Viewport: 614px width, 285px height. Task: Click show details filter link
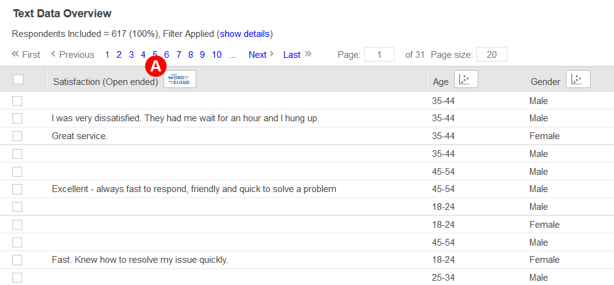click(x=245, y=34)
